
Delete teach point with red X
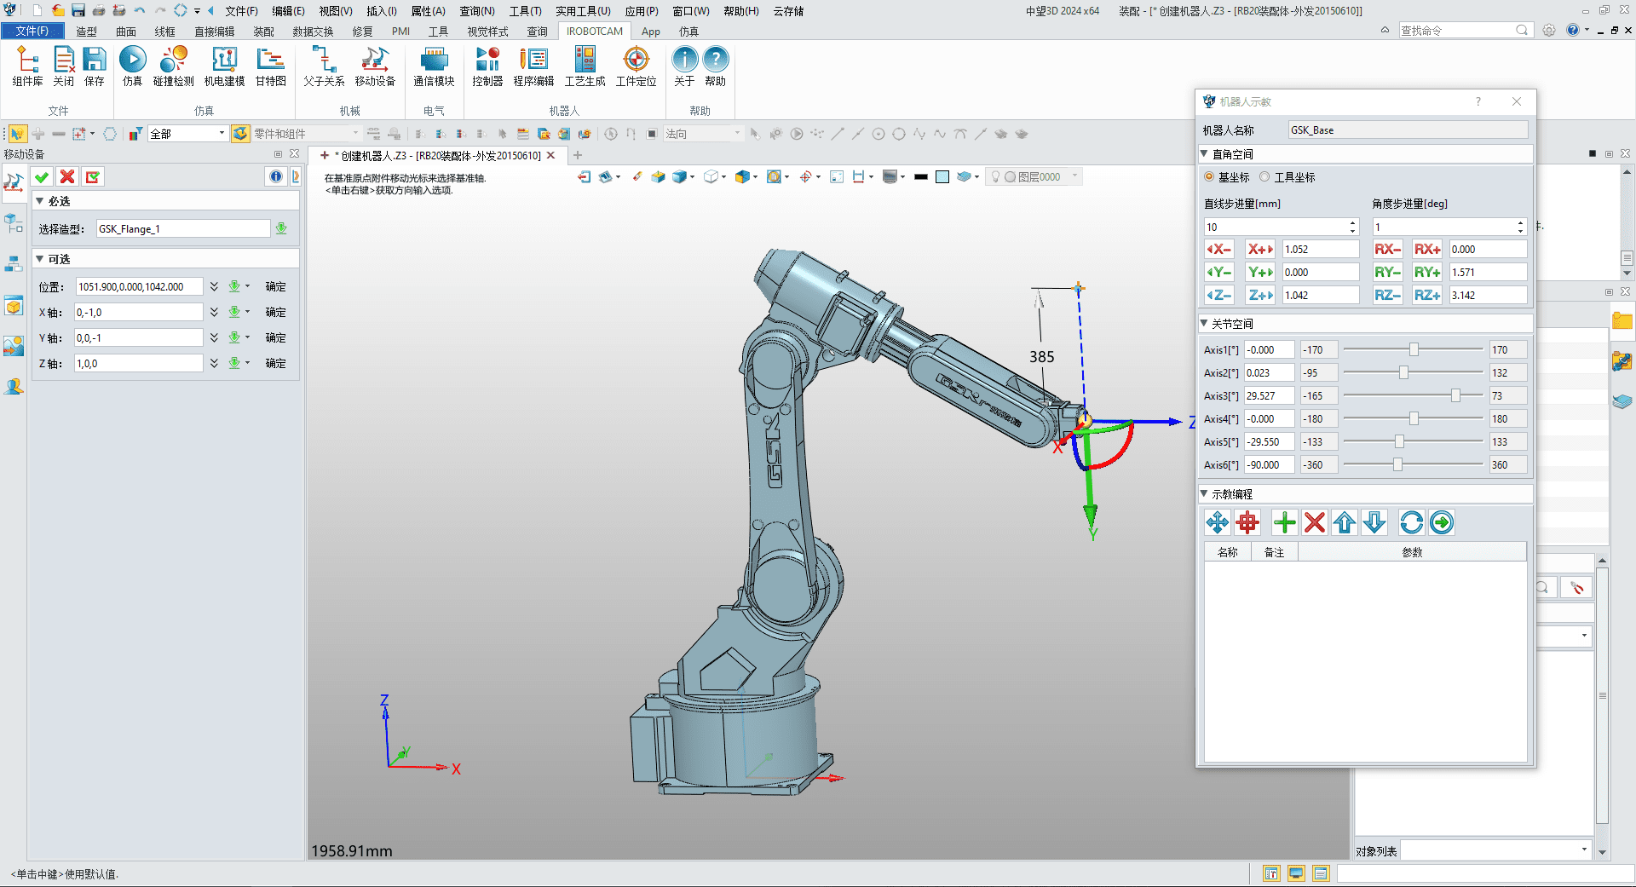(x=1315, y=522)
